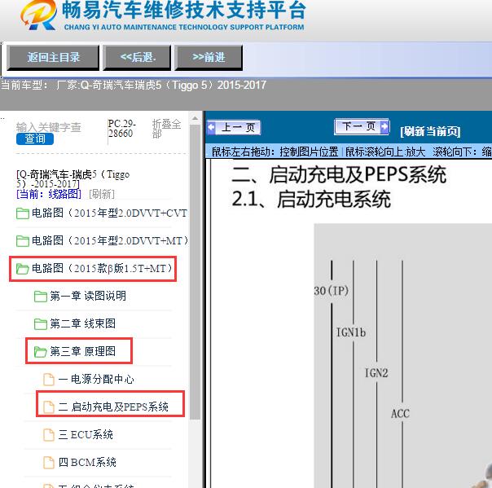Click the [刷新当前页] link
Screen dimensions: 492x488
point(430,131)
